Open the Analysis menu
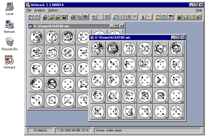Image resolution: width=207 pixels, height=138 pixels. [x=39, y=10]
